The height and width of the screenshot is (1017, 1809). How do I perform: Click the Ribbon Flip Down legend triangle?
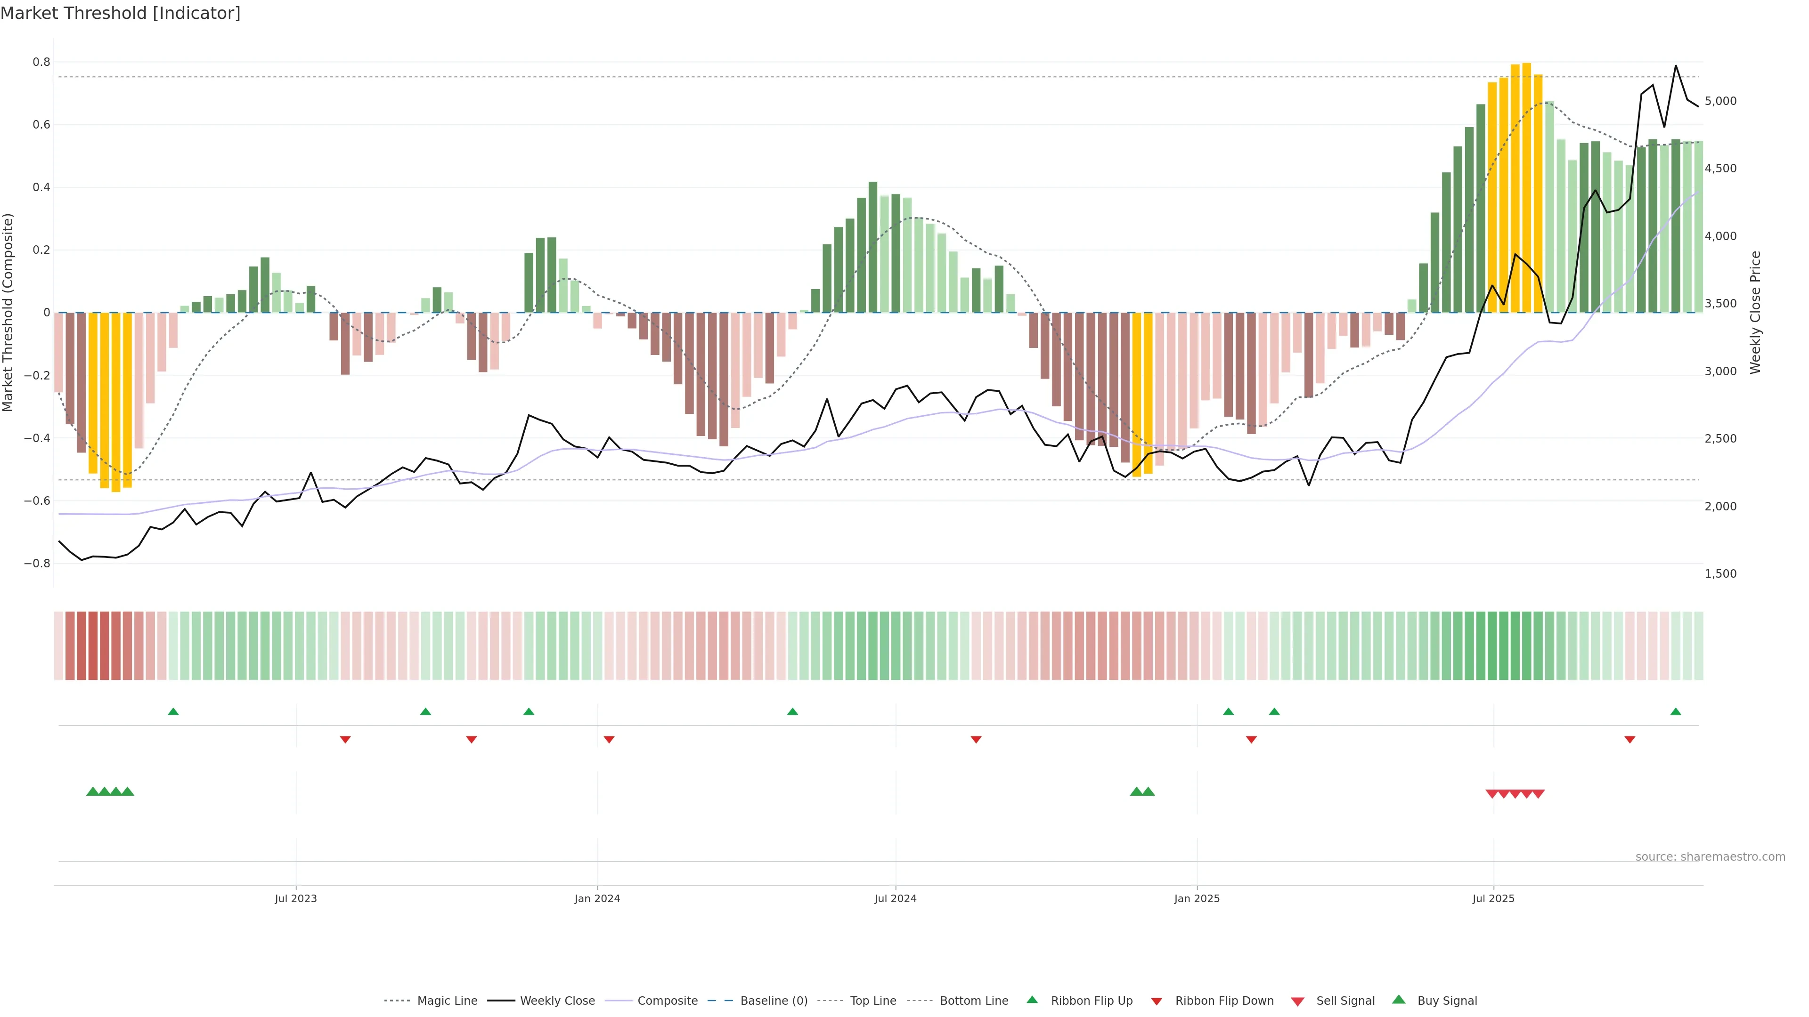tap(1156, 1001)
